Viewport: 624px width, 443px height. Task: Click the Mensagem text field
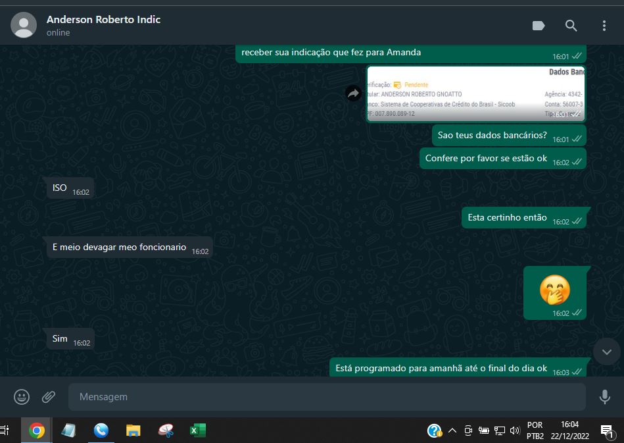[x=326, y=397]
